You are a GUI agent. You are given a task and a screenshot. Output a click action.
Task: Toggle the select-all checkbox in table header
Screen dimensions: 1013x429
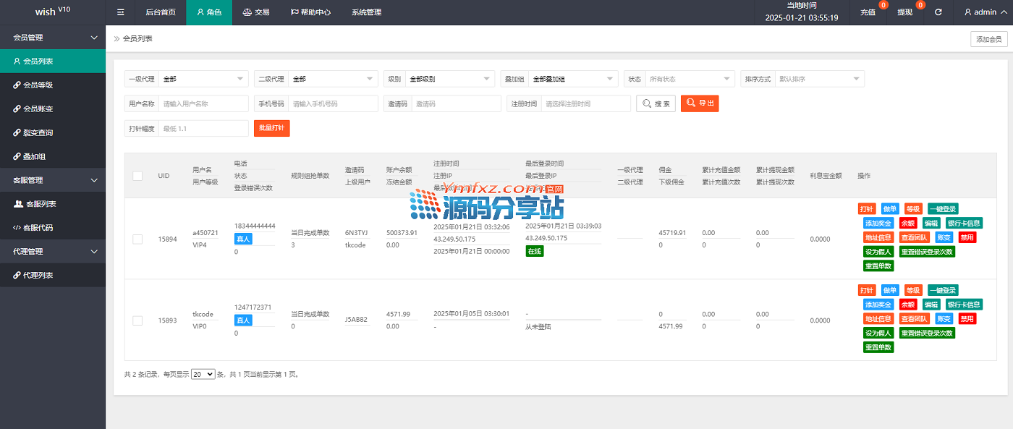click(x=137, y=175)
